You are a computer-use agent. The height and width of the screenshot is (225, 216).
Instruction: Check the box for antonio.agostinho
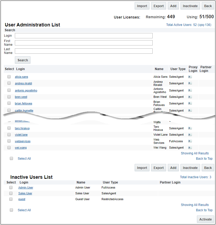click(x=9, y=90)
